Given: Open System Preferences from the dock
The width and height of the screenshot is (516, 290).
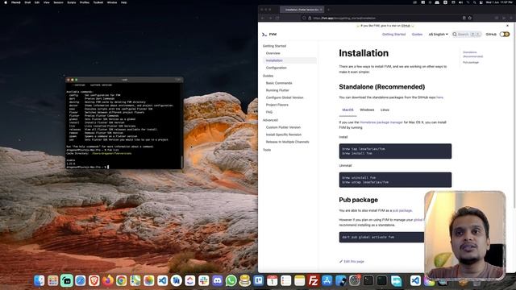Looking at the screenshot, I should tap(355, 280).
